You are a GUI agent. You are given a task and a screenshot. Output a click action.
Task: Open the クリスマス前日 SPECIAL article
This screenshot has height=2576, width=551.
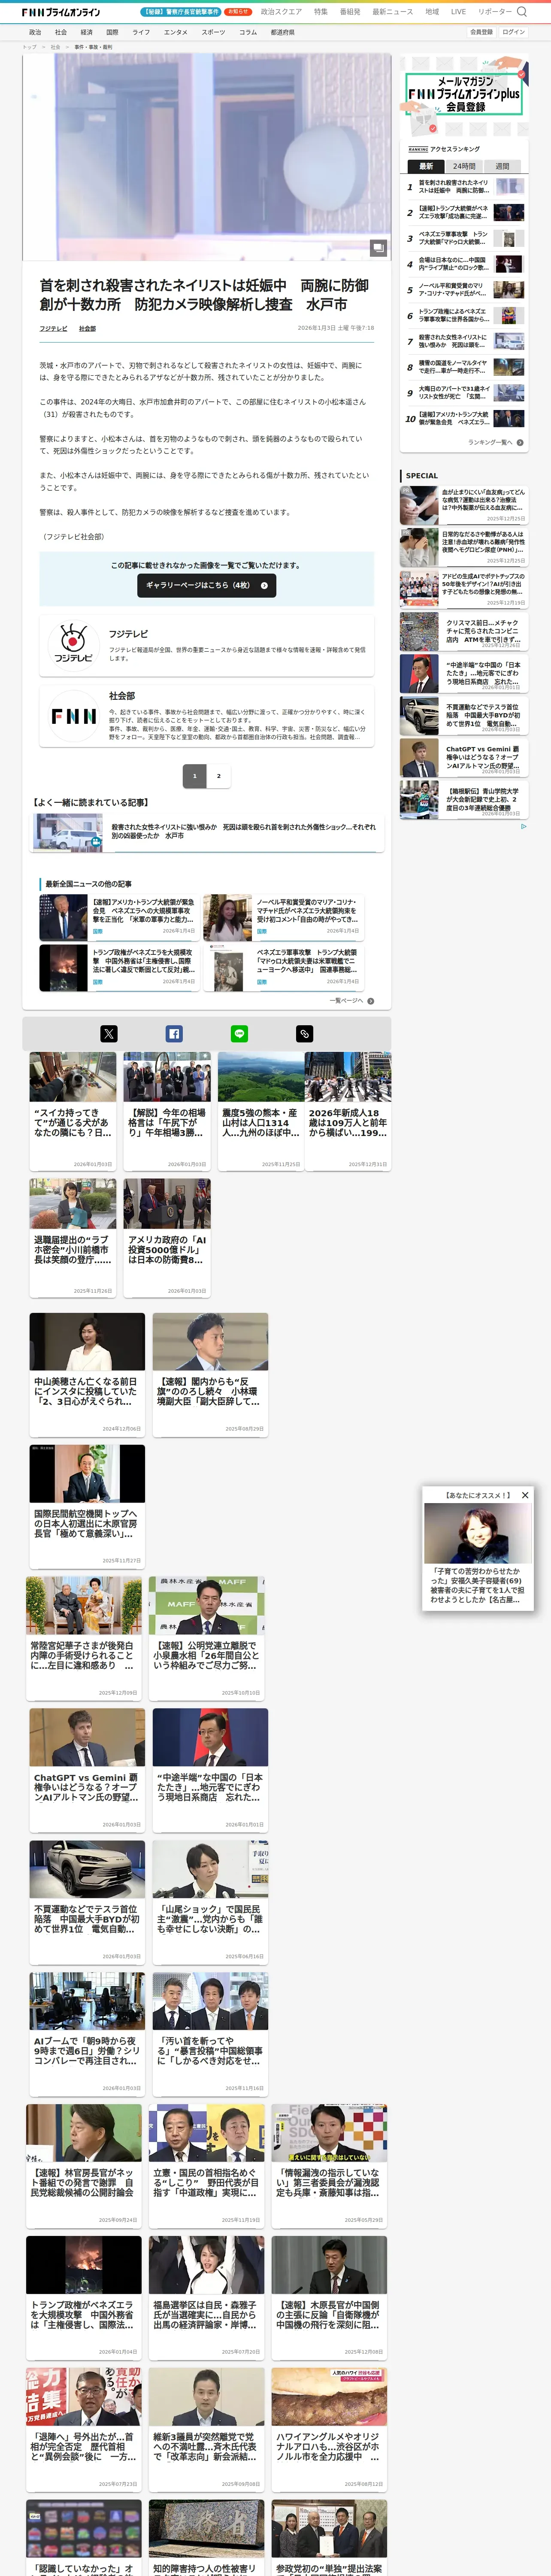click(x=463, y=633)
